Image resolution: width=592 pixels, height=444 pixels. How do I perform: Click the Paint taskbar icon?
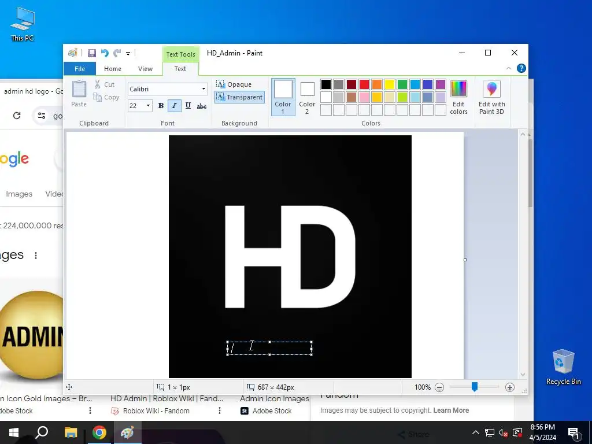(127, 432)
